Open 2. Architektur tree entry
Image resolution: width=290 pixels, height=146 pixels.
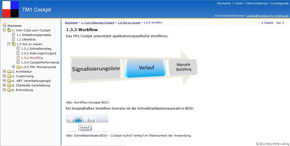(x=22, y=72)
